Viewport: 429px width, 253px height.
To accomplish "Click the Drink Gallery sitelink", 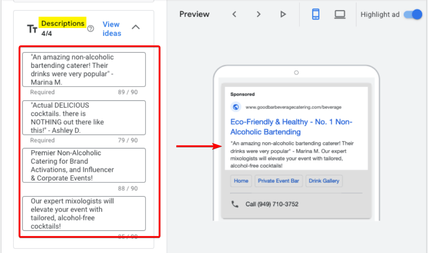I will point(324,181).
